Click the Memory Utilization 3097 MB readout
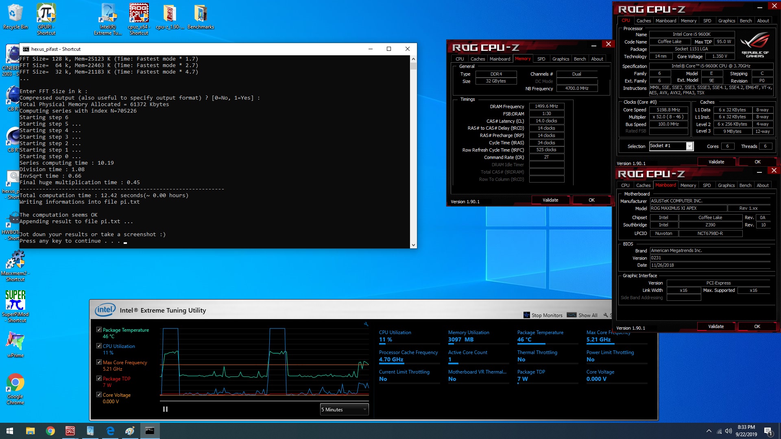This screenshot has width=781, height=439. click(x=461, y=339)
